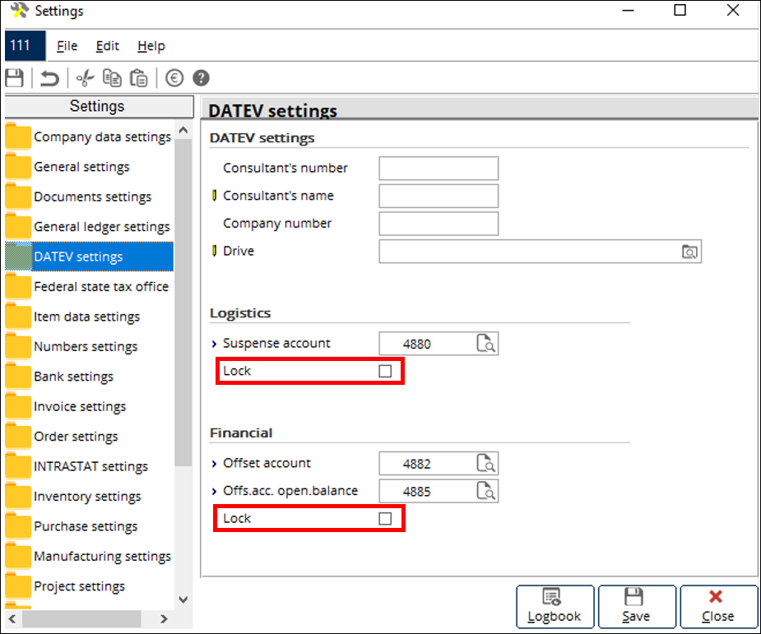Viewport: 761px width, 634px height.
Task: Expand the Offs.acc. open.balance arrow
Action: [x=214, y=492]
